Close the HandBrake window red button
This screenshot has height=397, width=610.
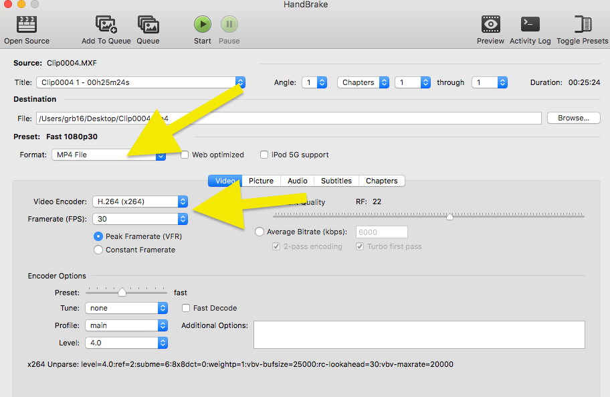pos(8,4)
